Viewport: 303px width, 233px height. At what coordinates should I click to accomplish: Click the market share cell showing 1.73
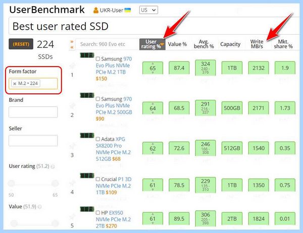[285, 108]
